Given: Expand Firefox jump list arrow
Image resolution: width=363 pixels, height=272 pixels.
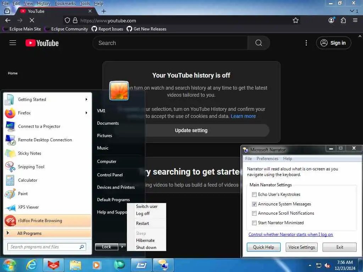Looking at the screenshot, I should (86, 113).
